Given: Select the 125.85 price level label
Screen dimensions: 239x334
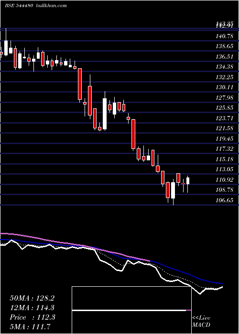Looking at the screenshot, I should (x=224, y=108).
